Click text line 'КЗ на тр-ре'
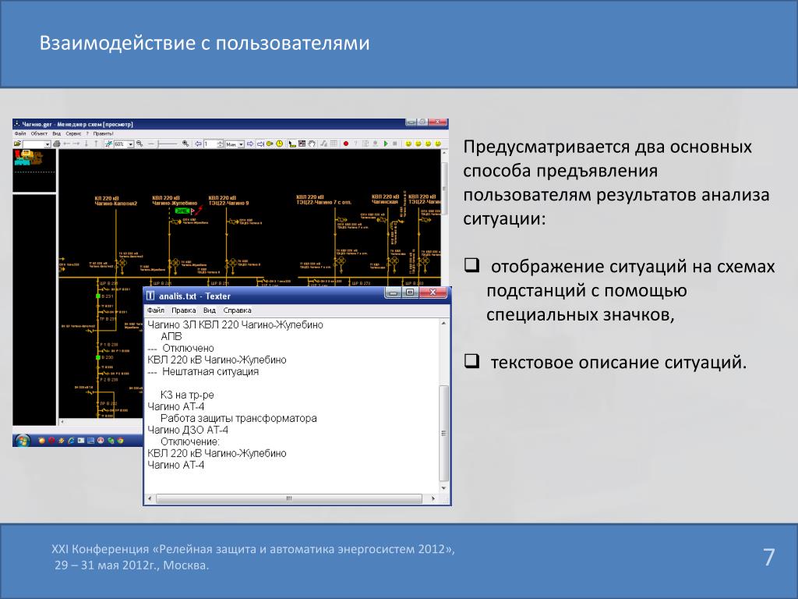Screen dimensions: 798x599 coord(187,395)
